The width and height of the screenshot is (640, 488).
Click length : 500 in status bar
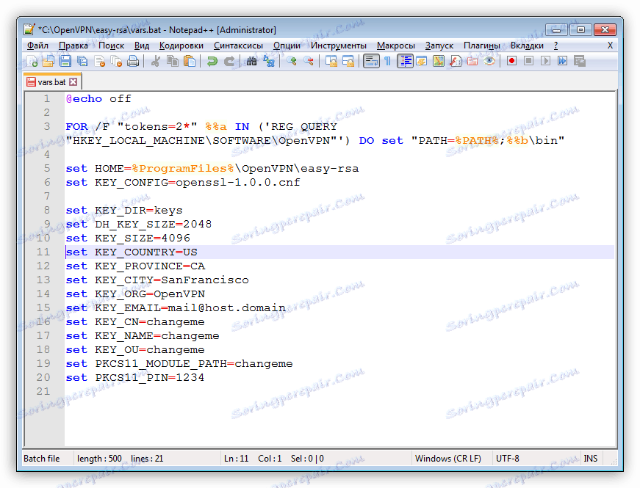pyautogui.click(x=99, y=459)
